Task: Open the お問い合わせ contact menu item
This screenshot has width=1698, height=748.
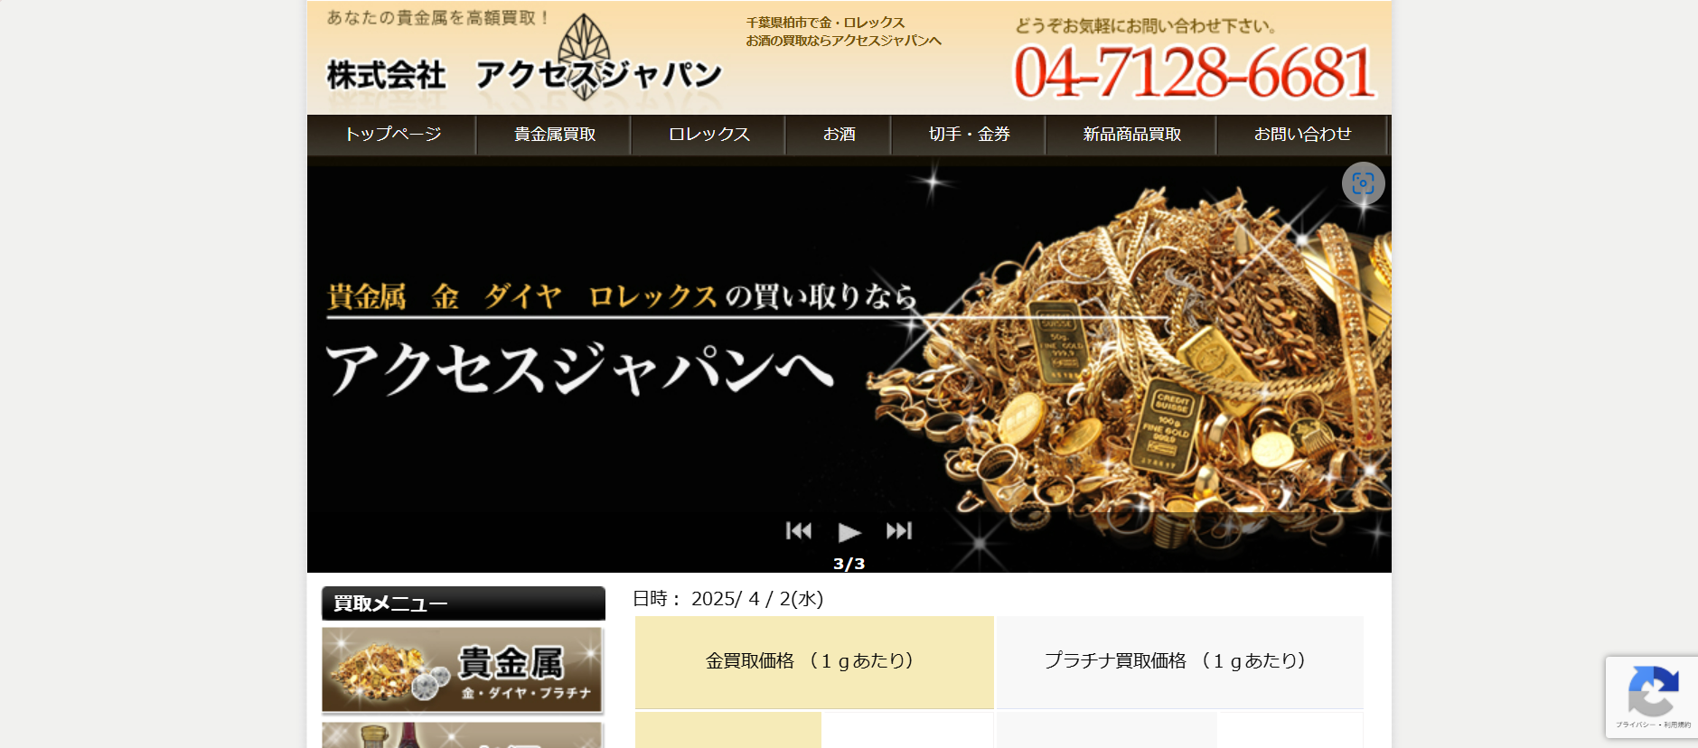Action: pos(1302,135)
